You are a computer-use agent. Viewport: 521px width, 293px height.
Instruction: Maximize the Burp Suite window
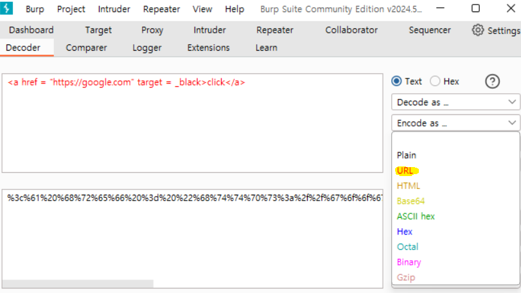pos(475,8)
